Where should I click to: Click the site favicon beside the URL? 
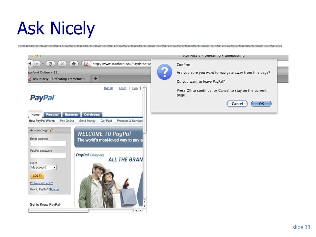click(x=86, y=64)
